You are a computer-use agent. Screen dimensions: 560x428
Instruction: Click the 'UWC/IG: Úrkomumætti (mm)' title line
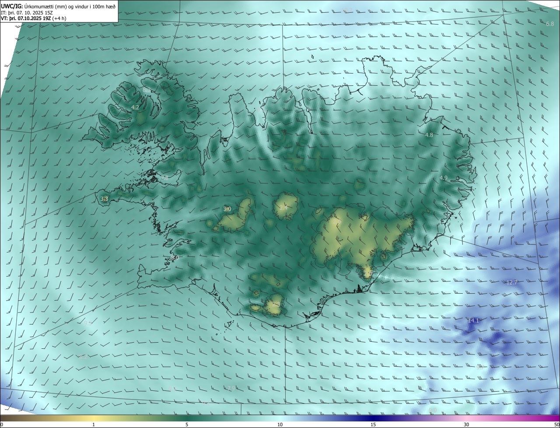click(58, 6)
